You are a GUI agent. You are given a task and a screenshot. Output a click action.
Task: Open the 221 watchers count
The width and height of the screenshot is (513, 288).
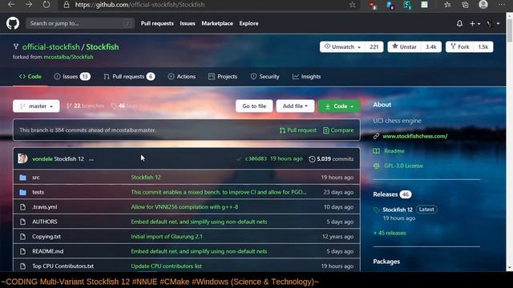(x=374, y=47)
